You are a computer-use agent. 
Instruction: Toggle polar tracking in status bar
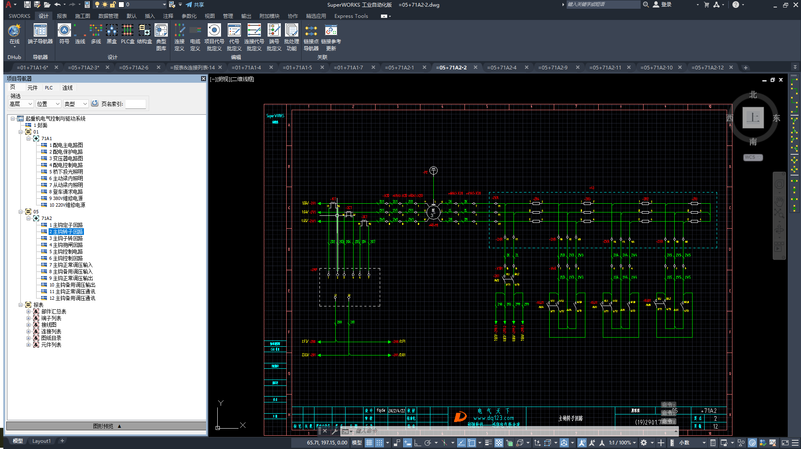tap(428, 443)
